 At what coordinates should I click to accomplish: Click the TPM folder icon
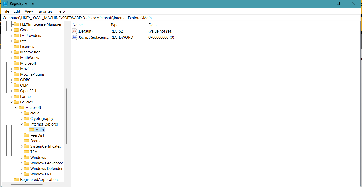tap(27, 152)
